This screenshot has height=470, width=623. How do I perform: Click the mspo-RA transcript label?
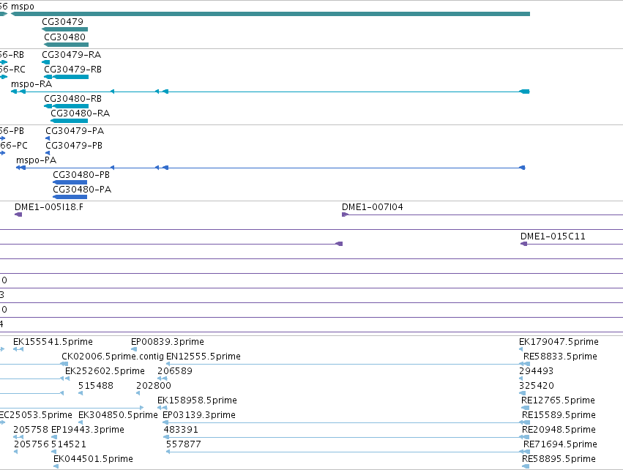(31, 84)
